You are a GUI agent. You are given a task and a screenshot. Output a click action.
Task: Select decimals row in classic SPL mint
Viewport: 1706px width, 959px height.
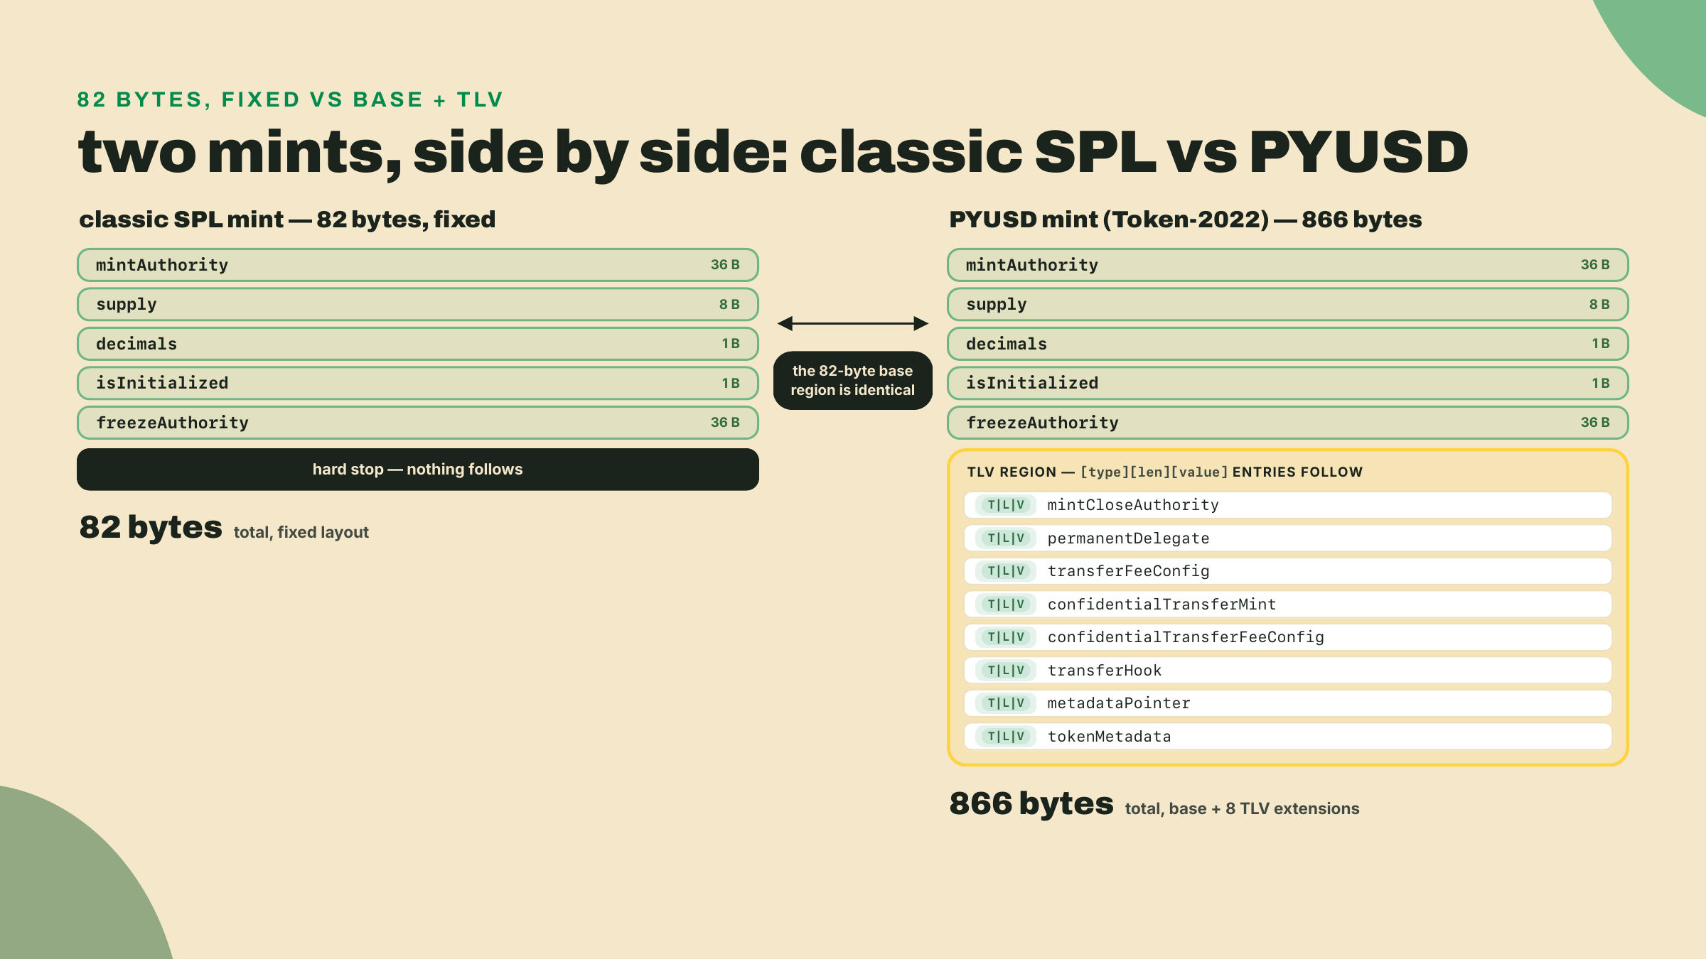pos(418,344)
